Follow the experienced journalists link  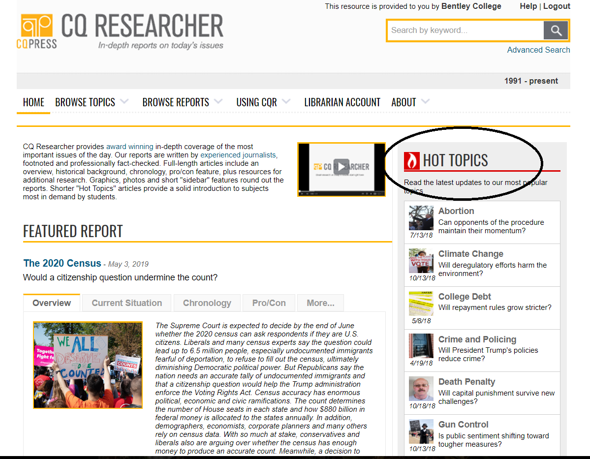coord(238,155)
